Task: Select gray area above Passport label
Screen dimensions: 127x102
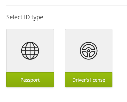Action: [30, 51]
